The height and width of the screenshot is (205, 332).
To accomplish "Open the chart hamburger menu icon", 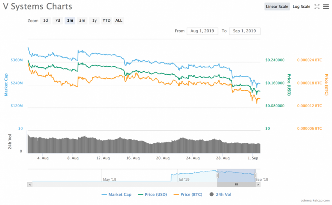I will pos(326,7).
